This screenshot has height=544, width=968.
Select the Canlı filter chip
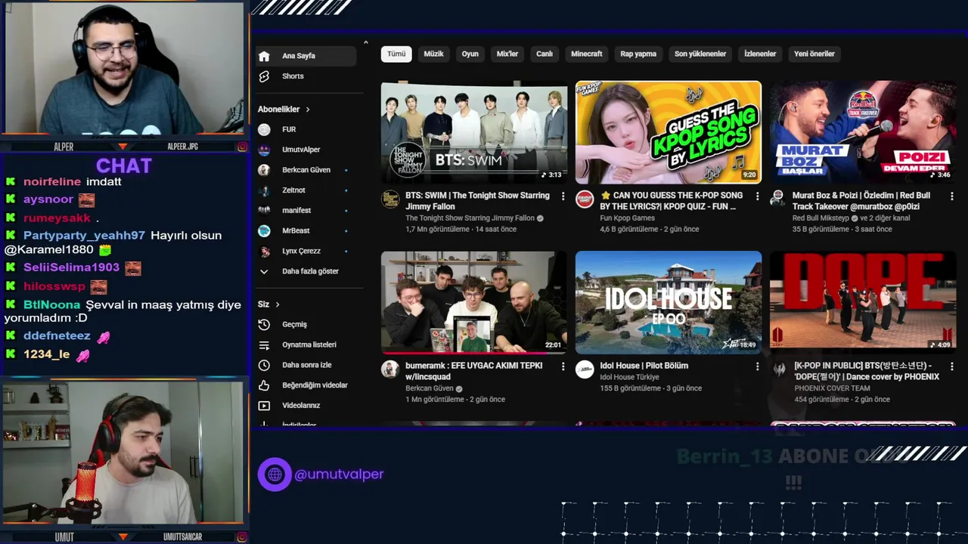click(x=544, y=54)
